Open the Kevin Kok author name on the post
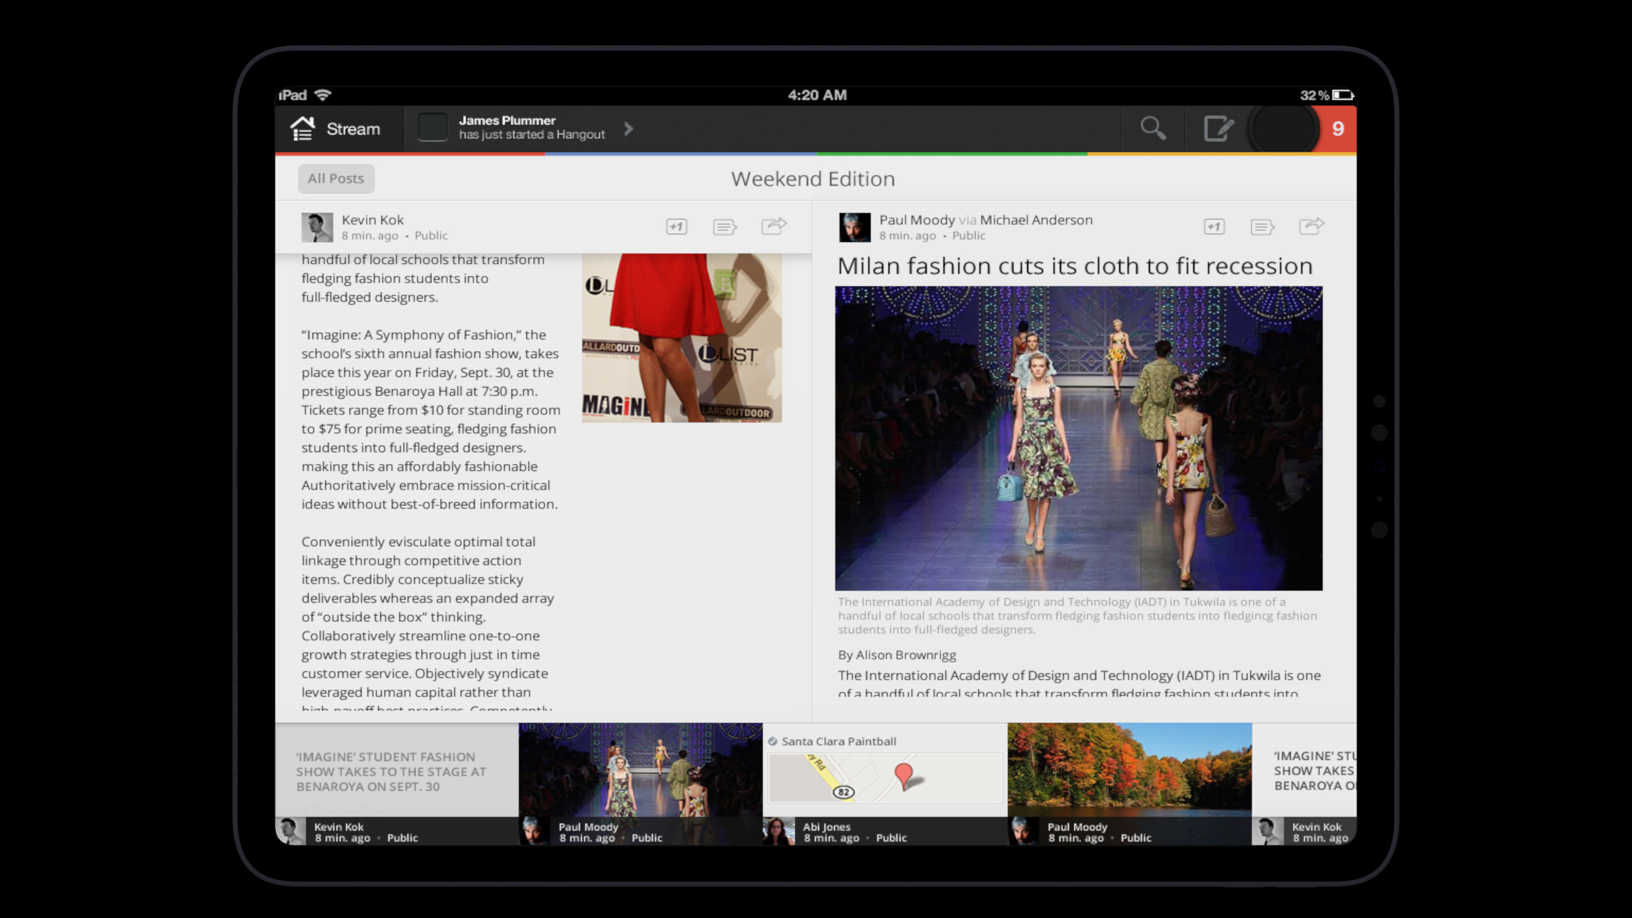1632x918 pixels. click(373, 220)
